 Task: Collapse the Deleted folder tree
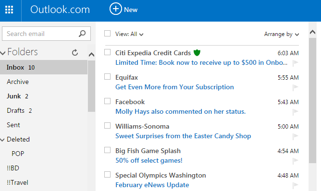tap(2, 140)
